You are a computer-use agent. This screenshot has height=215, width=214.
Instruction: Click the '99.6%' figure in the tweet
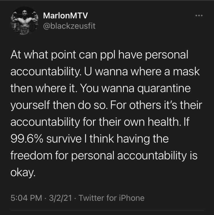click(x=27, y=139)
